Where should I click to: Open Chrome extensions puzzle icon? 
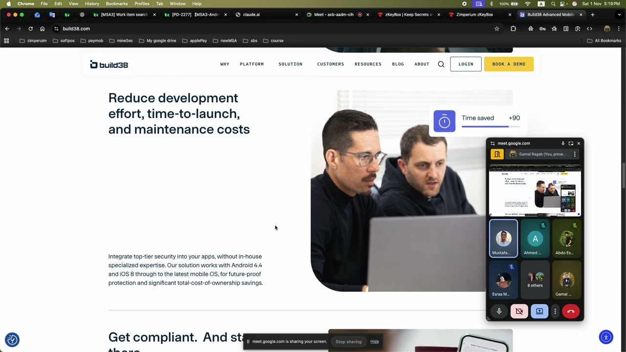pyautogui.click(x=513, y=29)
